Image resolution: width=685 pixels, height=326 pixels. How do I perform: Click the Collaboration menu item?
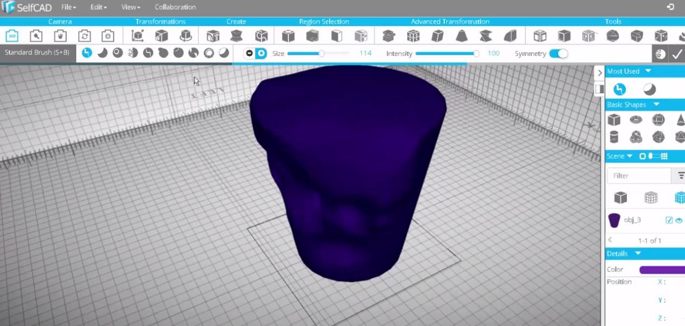point(175,7)
